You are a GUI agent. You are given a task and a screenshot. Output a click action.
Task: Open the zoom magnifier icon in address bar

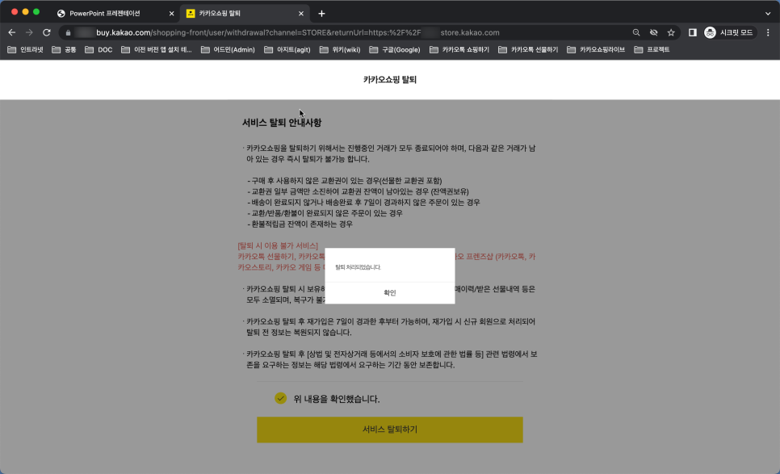(x=636, y=32)
